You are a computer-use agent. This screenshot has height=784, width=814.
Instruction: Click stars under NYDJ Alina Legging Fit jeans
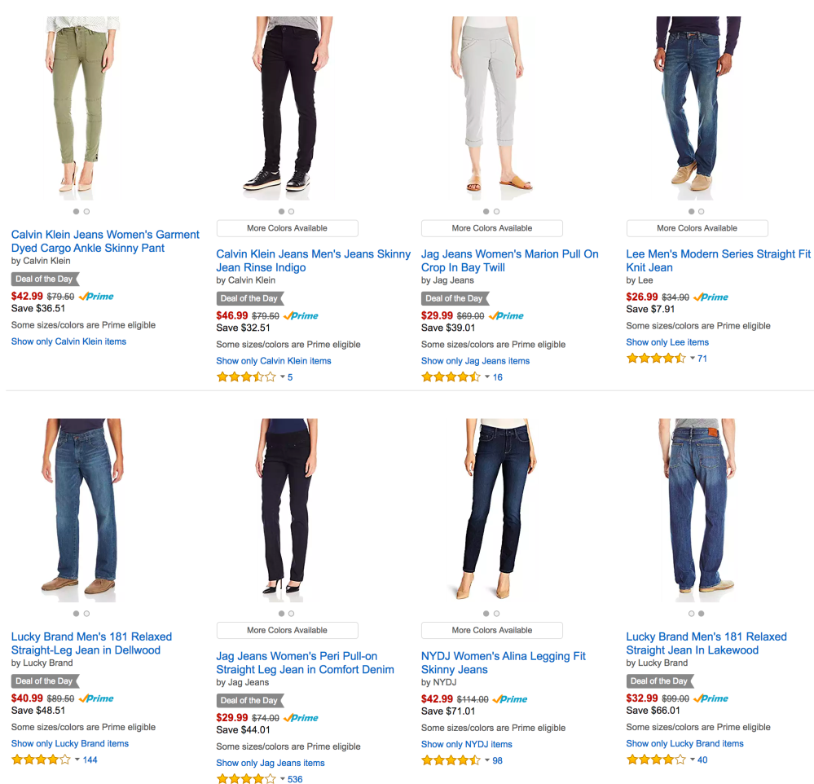451,760
